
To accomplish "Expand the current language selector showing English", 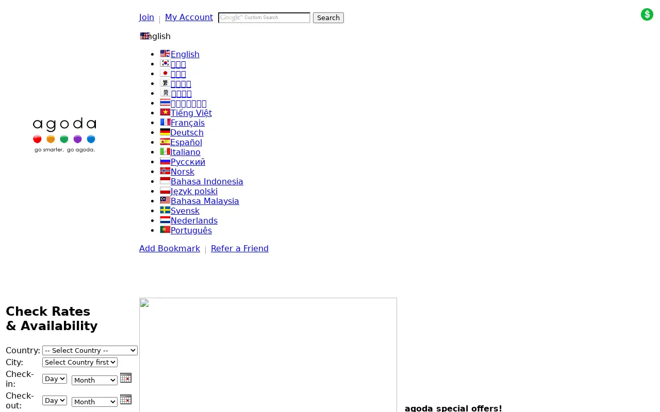I will [155, 36].
